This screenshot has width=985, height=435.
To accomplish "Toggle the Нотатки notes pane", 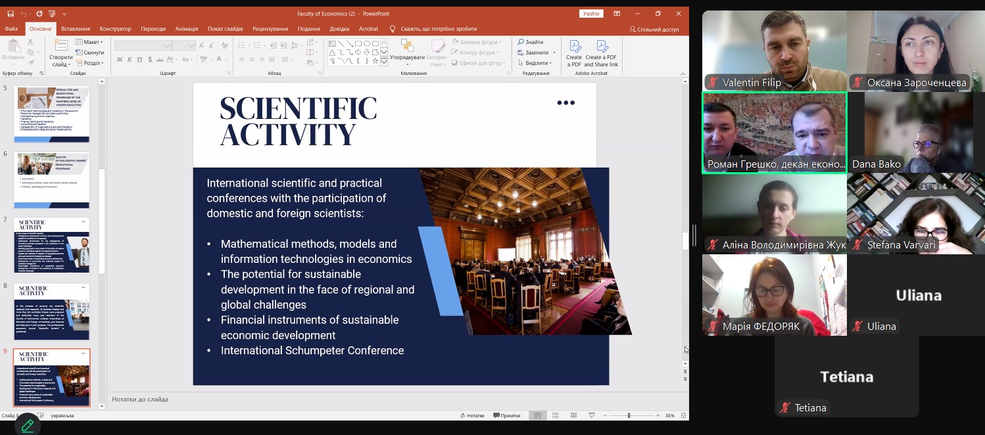I will click(x=472, y=415).
